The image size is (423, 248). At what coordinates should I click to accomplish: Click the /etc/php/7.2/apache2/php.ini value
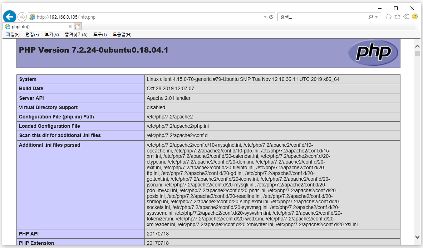click(178, 126)
